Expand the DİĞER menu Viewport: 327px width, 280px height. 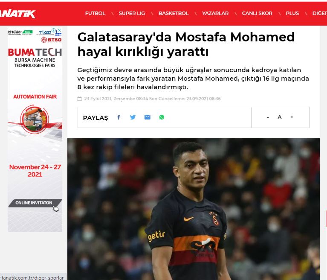[320, 13]
